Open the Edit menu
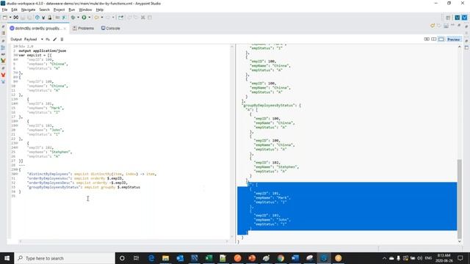470x264 pixels. (14, 10)
